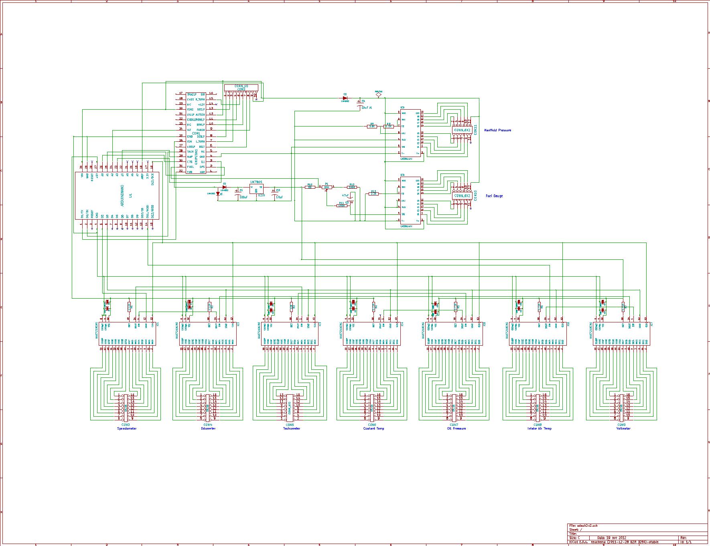Adjust potentiometer P1 80K
This screenshot has height=546, width=710.
327,187
